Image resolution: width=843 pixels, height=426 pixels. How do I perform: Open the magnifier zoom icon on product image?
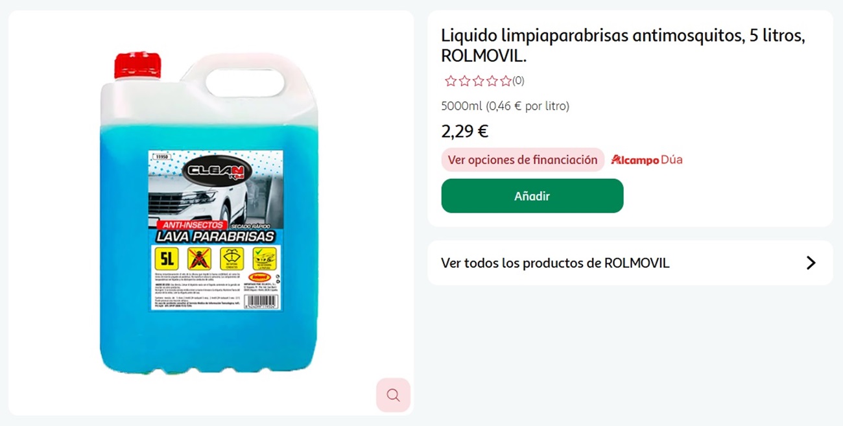(x=393, y=395)
